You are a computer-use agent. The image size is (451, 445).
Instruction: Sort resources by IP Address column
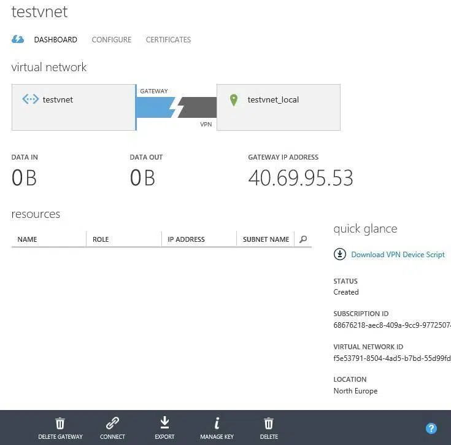tap(186, 239)
